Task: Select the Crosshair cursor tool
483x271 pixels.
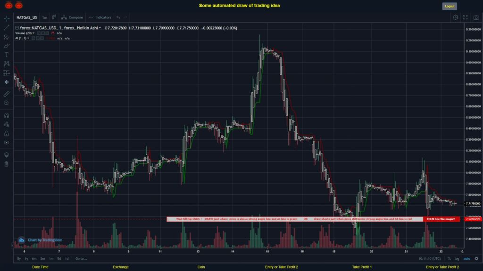Action: 6,18
